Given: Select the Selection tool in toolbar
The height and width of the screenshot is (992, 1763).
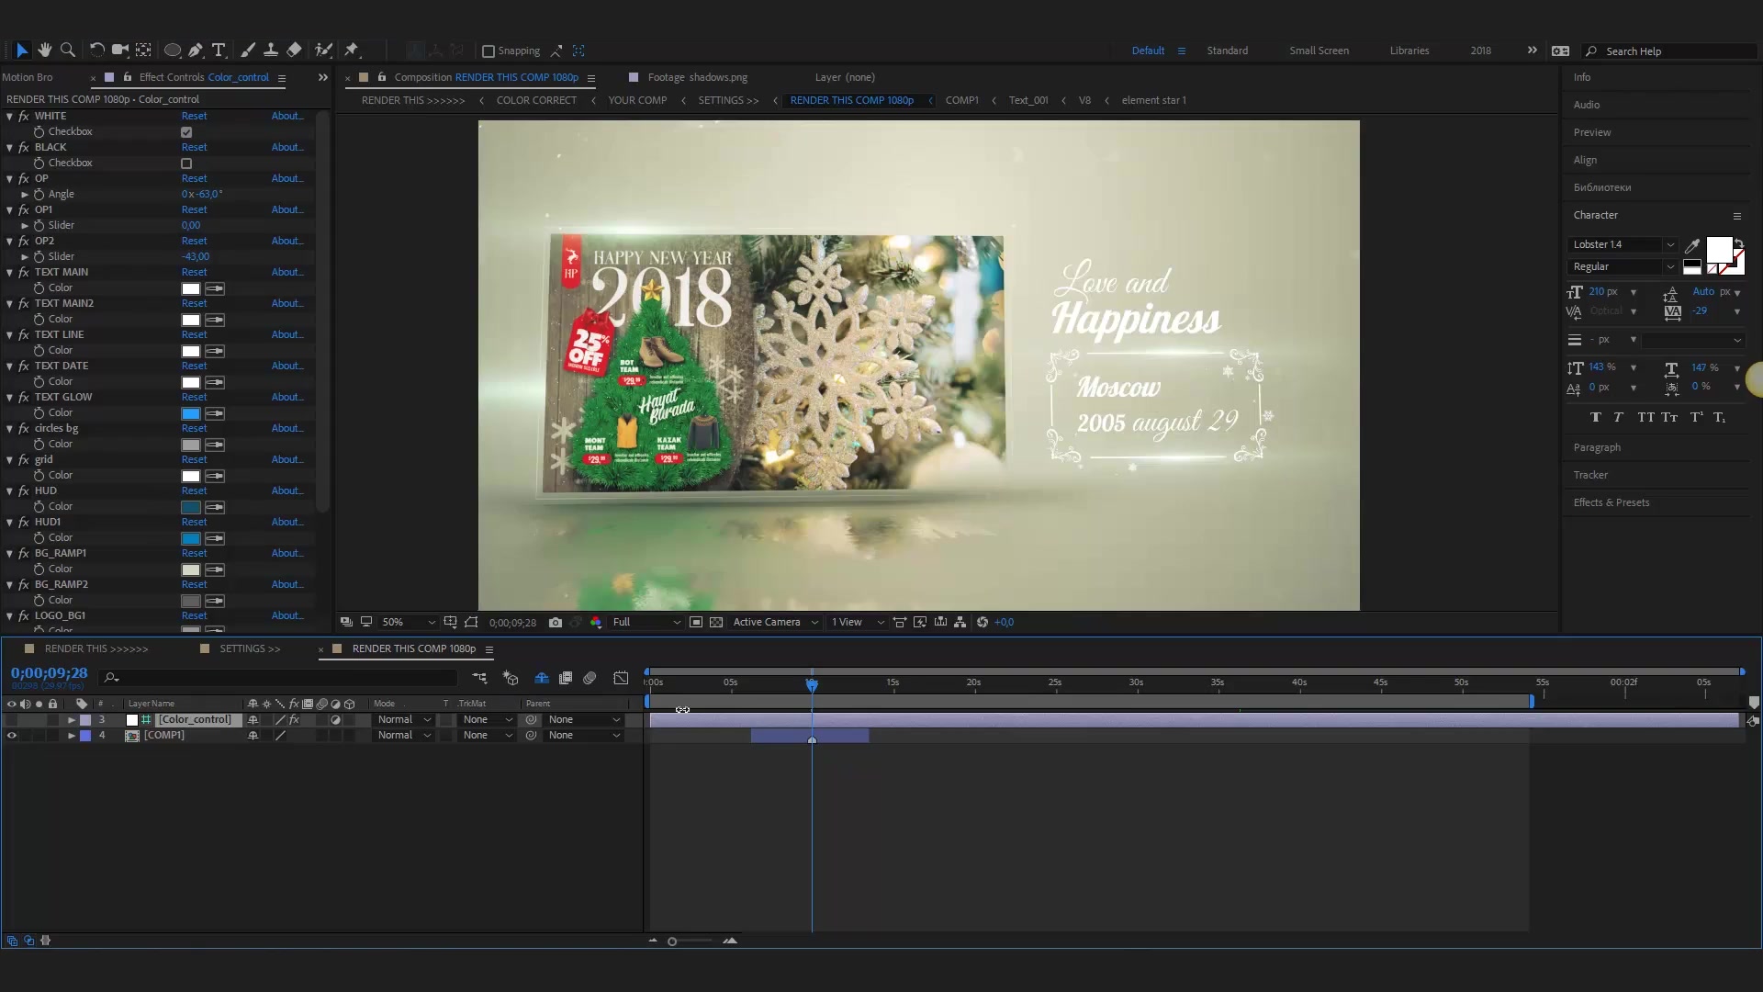Looking at the screenshot, I should coord(20,50).
